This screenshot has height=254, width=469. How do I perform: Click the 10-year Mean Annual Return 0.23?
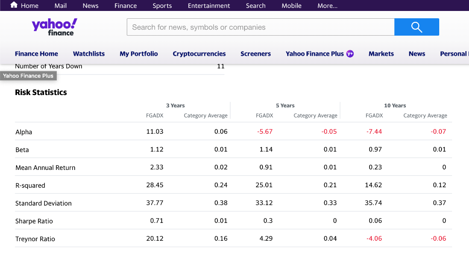[x=375, y=168]
